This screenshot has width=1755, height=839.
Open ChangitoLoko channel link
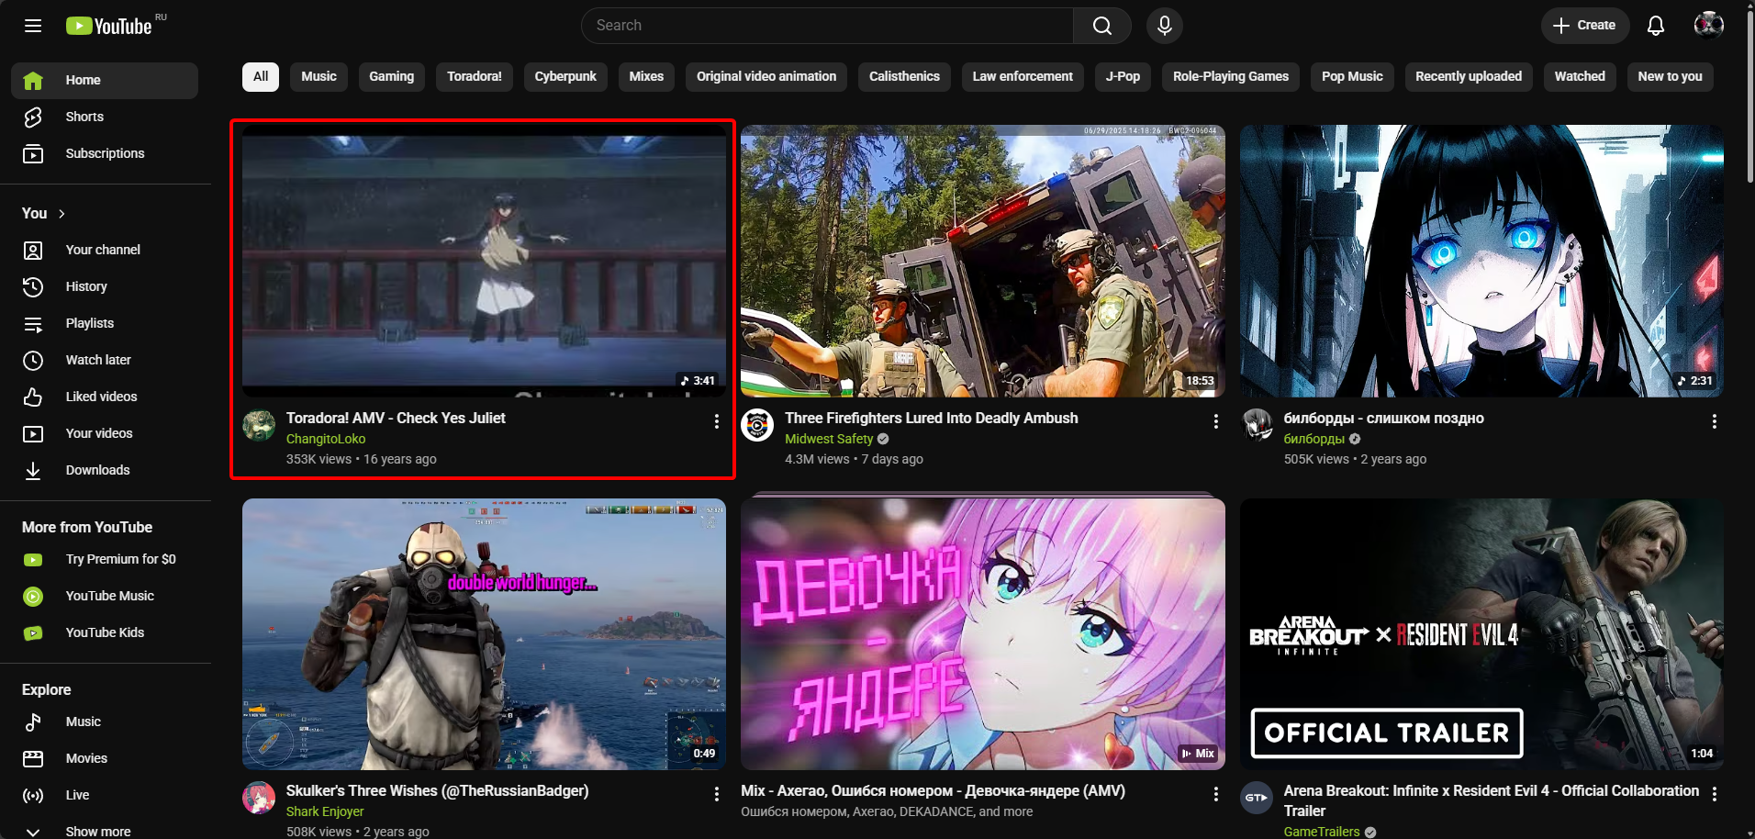[x=326, y=439]
